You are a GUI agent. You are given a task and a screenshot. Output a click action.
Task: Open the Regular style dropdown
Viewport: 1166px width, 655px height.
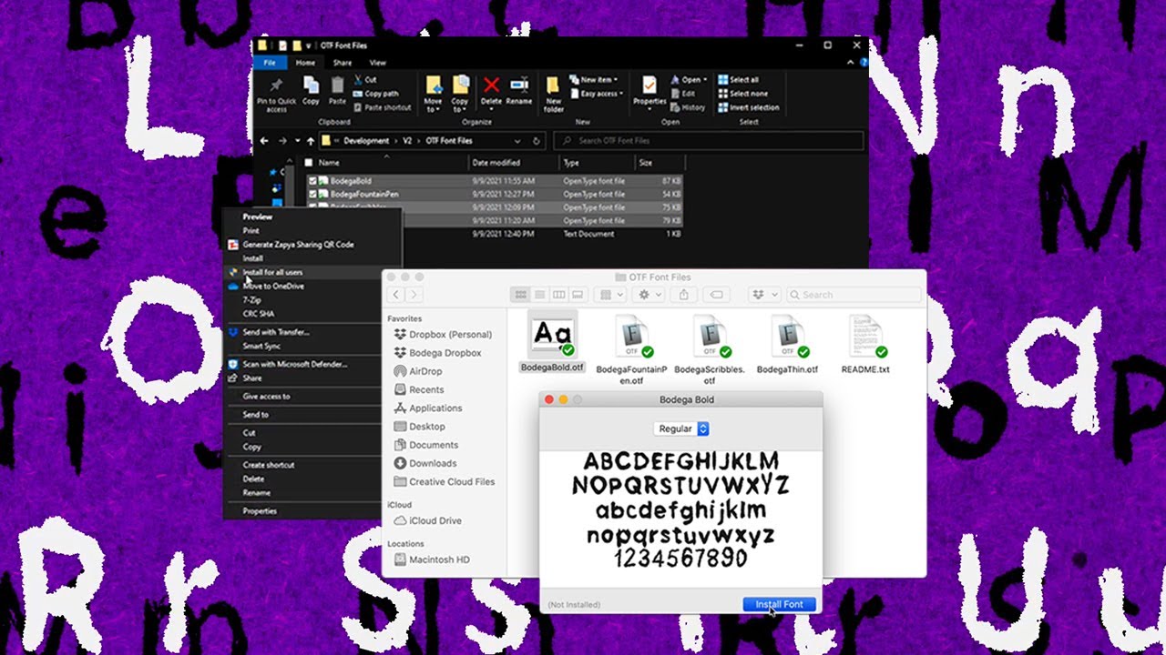[x=681, y=428]
